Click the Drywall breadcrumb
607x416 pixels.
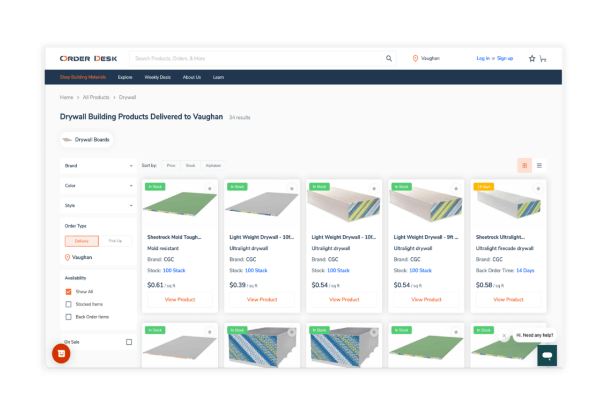(x=128, y=98)
